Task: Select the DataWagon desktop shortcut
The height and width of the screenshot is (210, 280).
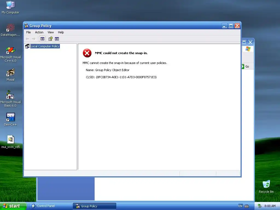Action: [10, 30]
